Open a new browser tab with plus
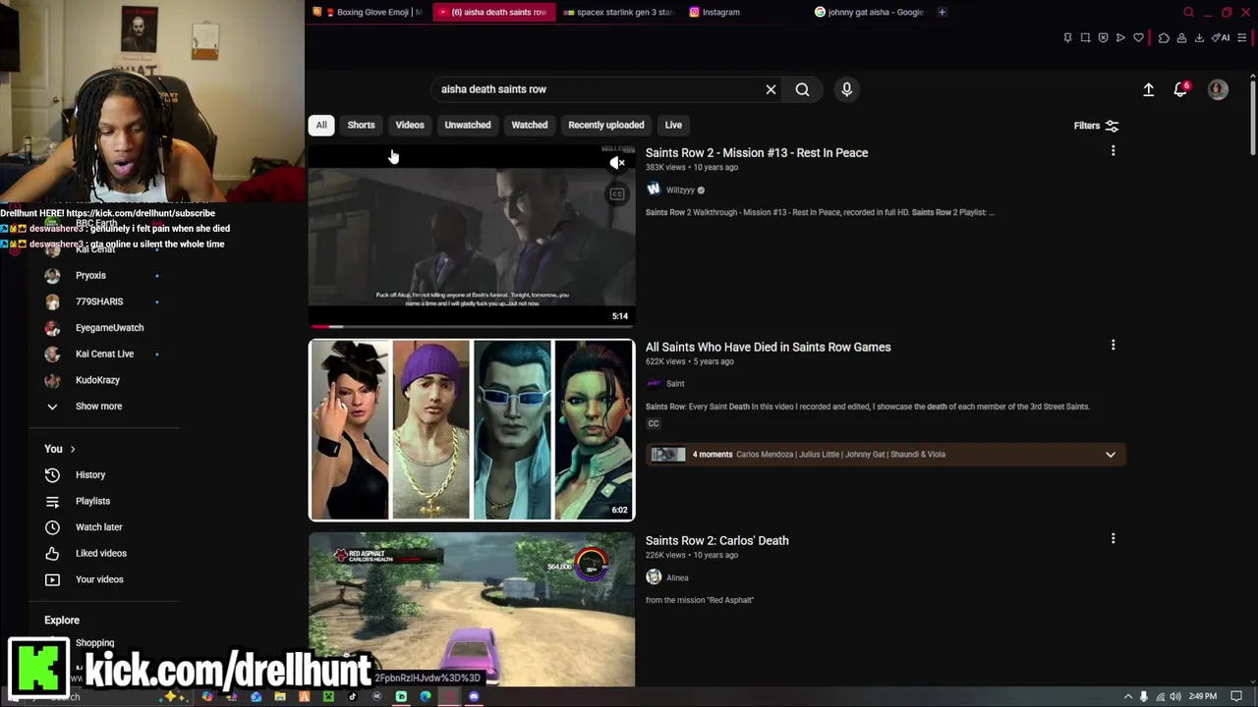Screen dimensions: 1258x707 click(942, 12)
